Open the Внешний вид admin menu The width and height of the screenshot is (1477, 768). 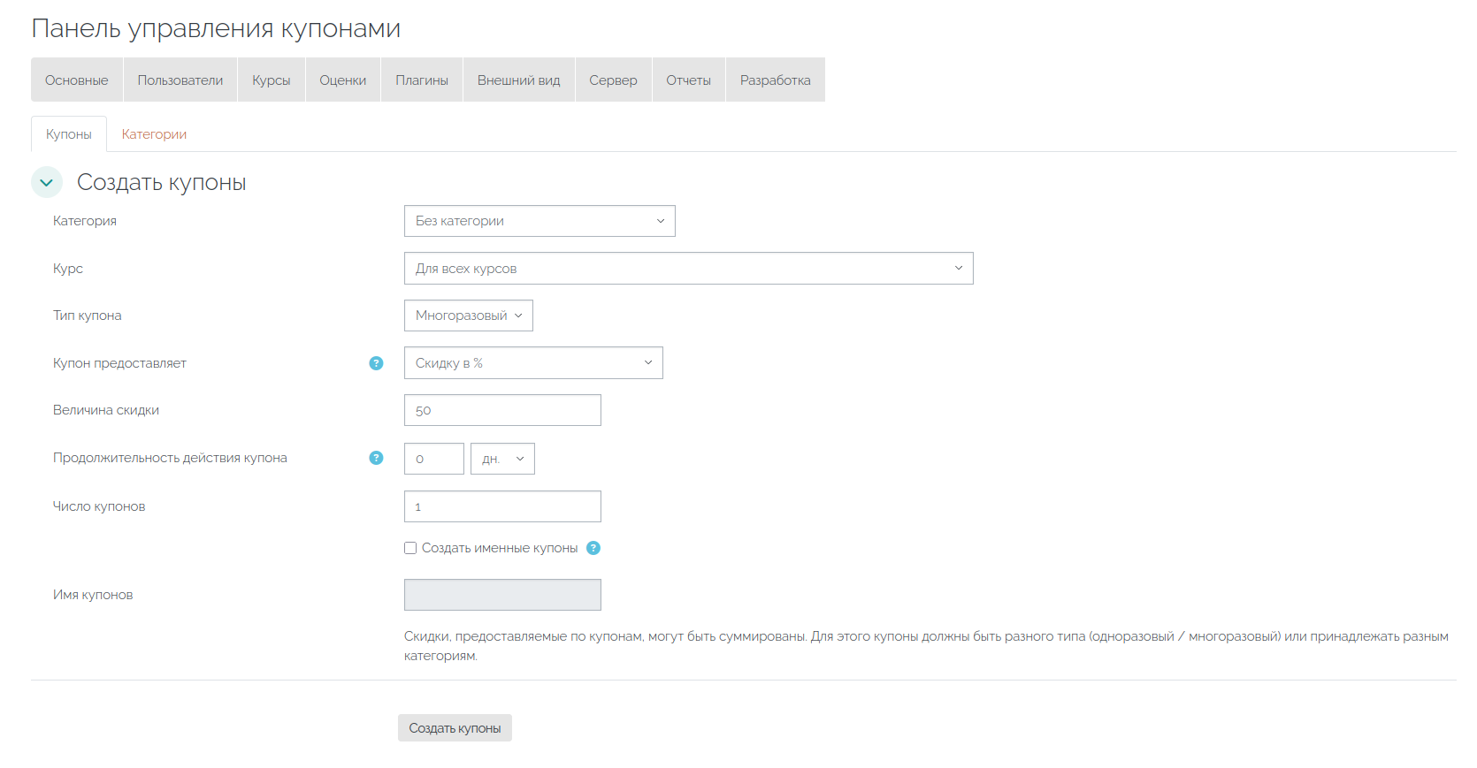coord(519,80)
